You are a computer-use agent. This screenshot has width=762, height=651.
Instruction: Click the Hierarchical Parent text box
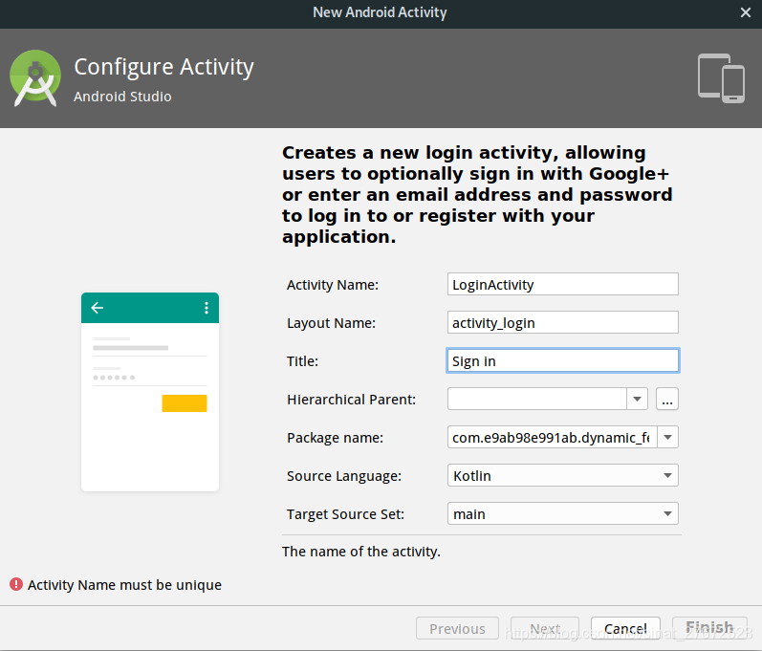click(537, 399)
